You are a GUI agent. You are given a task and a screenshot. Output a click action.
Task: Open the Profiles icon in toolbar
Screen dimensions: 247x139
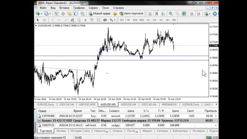point(46,14)
